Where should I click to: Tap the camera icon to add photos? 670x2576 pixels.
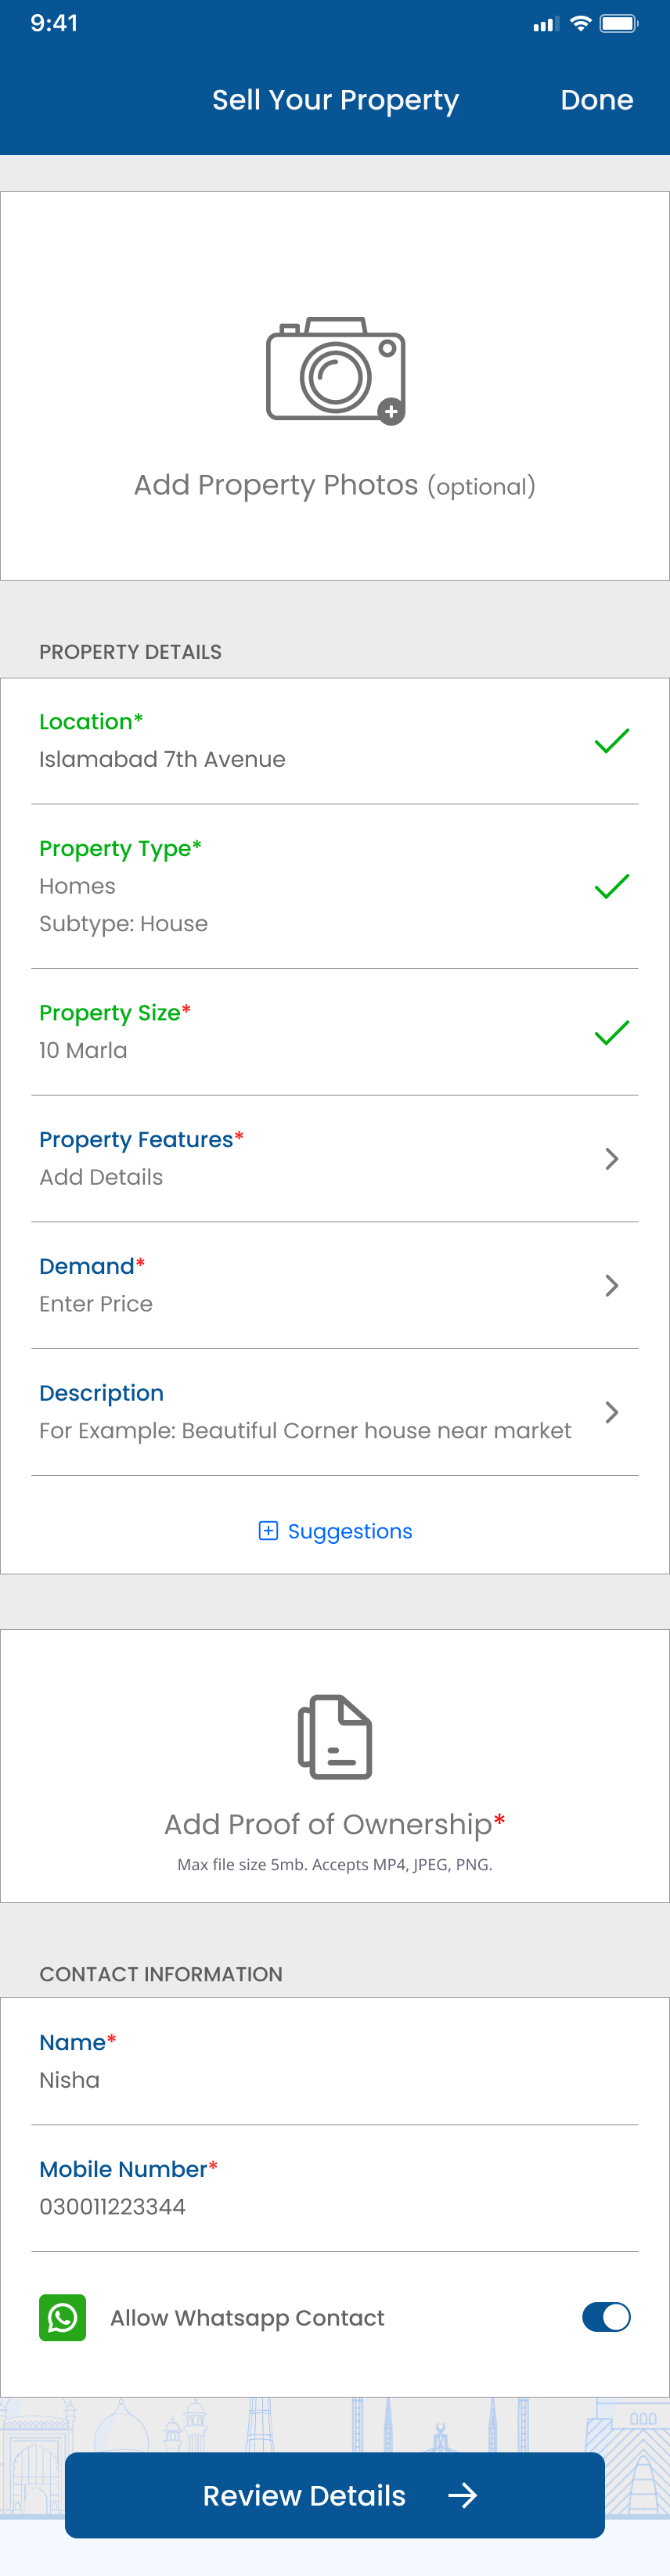pos(335,370)
